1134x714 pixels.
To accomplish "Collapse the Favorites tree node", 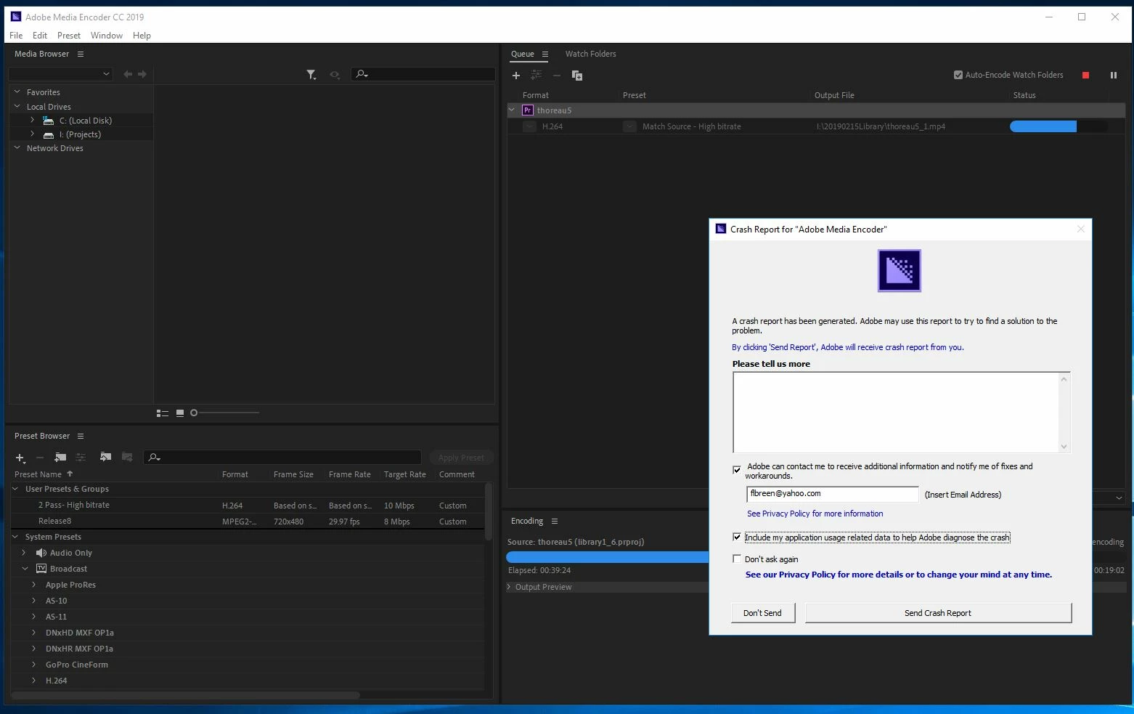I will point(17,92).
